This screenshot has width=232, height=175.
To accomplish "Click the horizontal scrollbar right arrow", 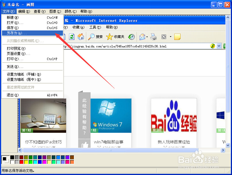I will pos(223,150).
